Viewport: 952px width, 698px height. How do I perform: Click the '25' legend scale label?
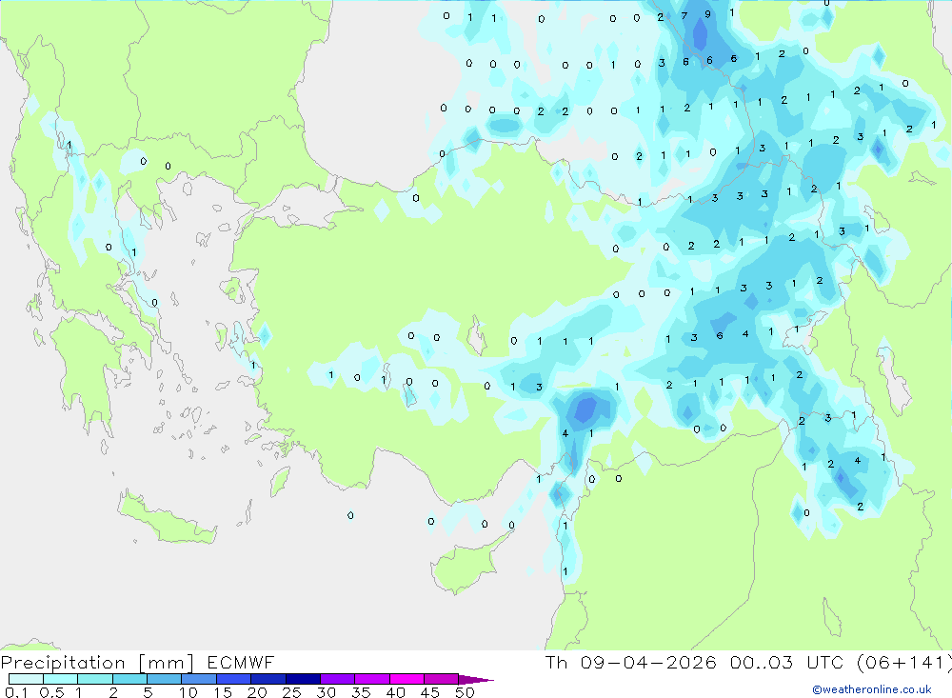coord(291,692)
